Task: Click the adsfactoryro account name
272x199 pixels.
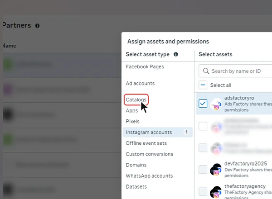Action: [239, 98]
